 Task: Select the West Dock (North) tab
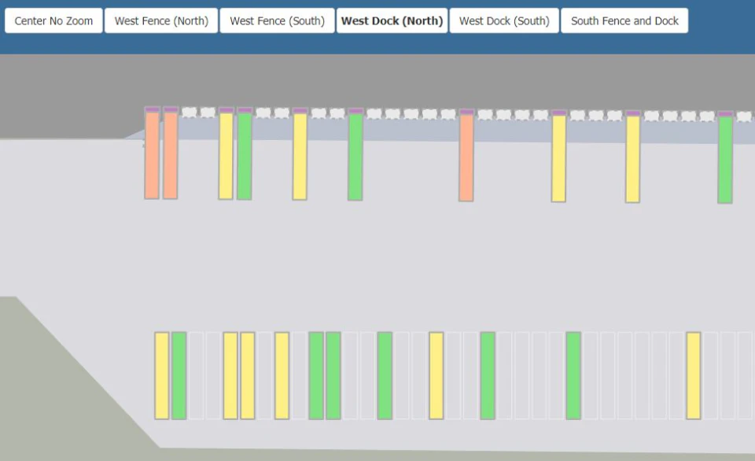tap(392, 20)
